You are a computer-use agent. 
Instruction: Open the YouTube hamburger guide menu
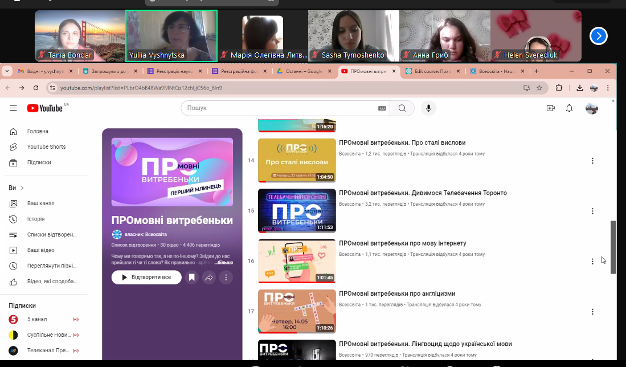point(13,108)
